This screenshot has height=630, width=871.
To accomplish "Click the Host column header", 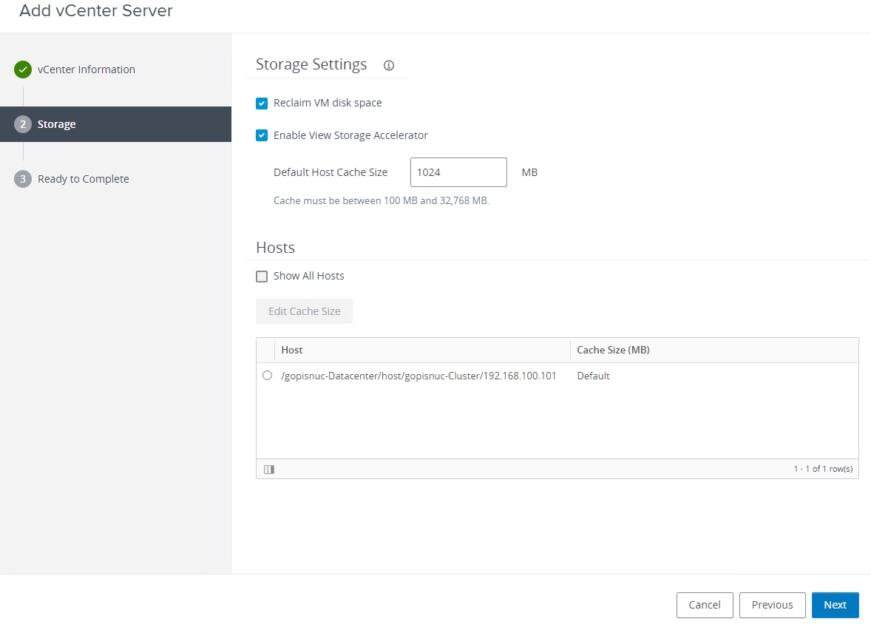I will pyautogui.click(x=292, y=350).
